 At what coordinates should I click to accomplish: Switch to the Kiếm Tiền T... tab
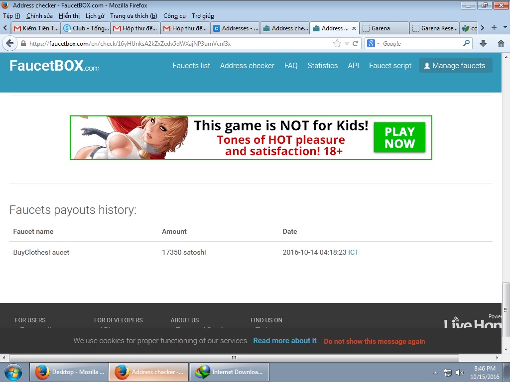(x=36, y=28)
